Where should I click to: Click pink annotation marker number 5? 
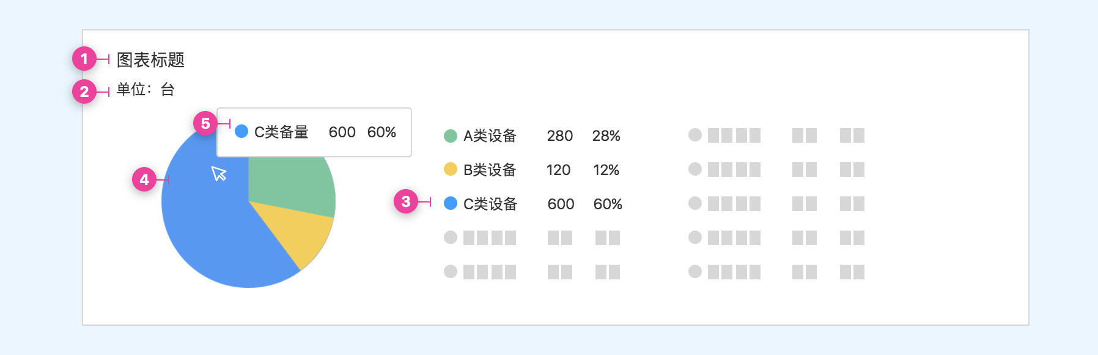point(205,124)
